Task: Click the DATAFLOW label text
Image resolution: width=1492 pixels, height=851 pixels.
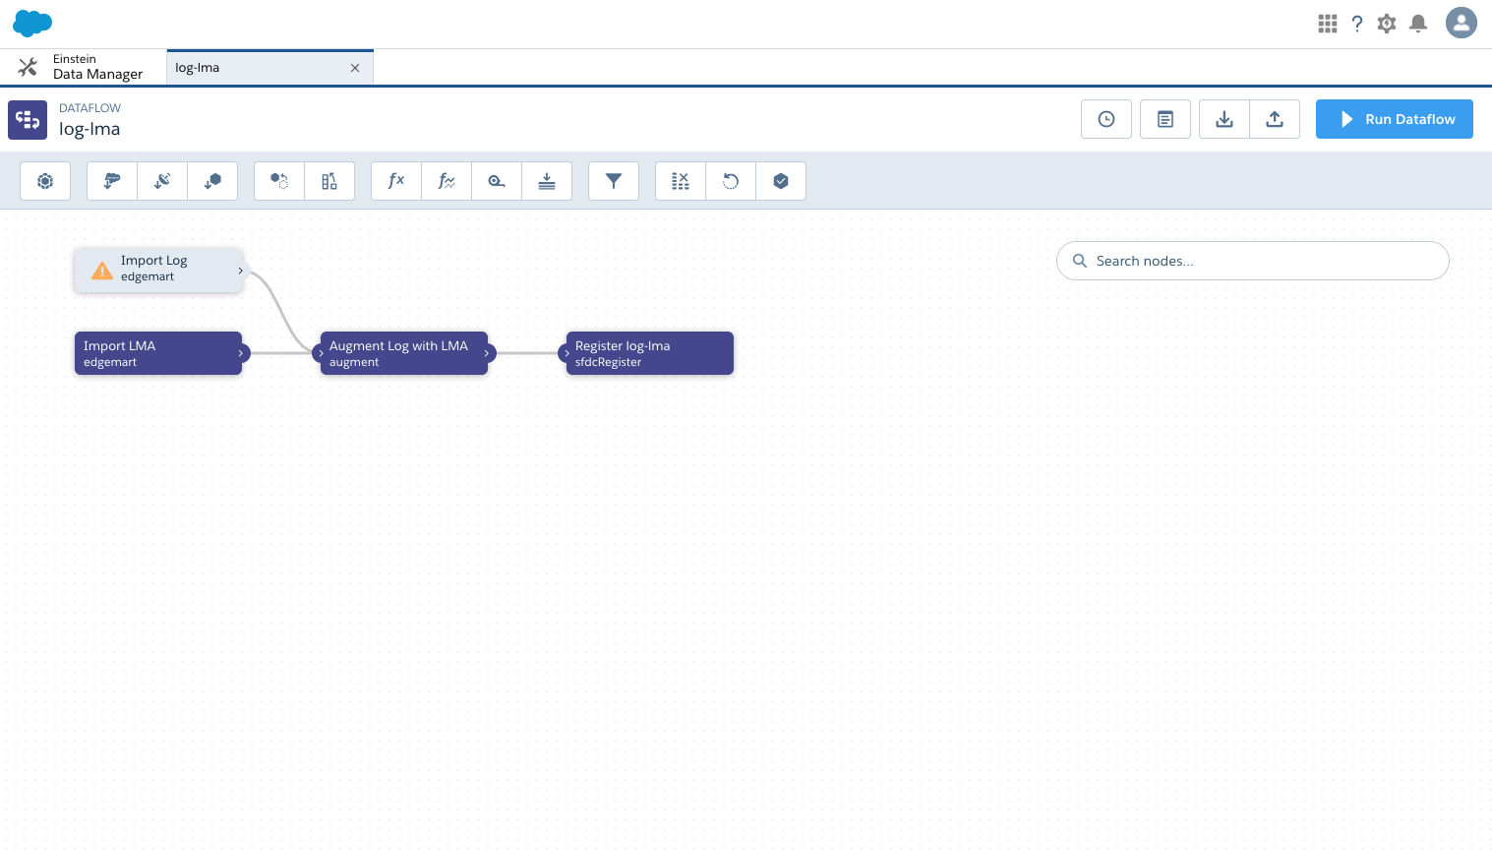Action: point(90,108)
